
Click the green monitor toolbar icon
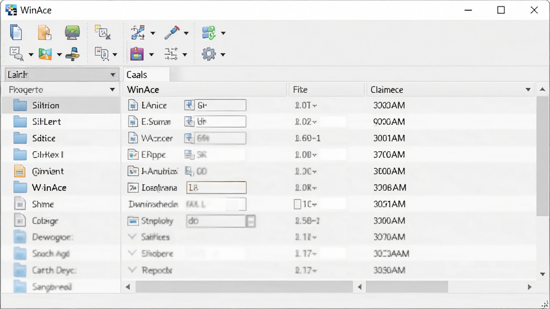(x=73, y=32)
